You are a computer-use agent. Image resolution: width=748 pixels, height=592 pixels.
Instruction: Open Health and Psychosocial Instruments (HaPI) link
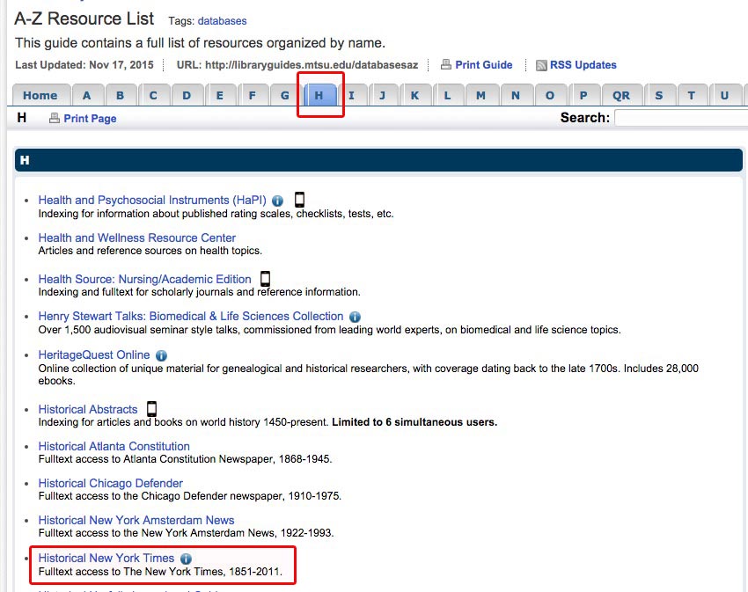click(152, 200)
